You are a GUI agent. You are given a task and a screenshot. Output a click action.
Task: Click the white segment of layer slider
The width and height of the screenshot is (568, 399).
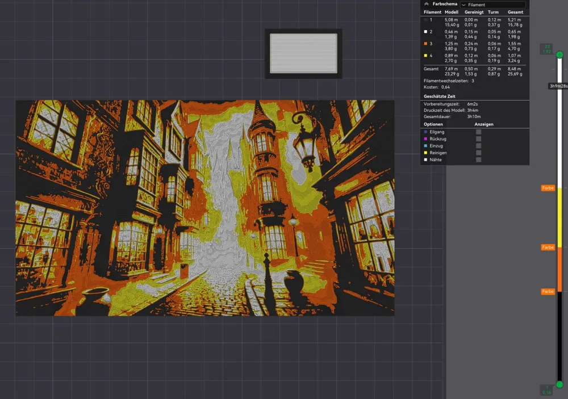click(559, 123)
